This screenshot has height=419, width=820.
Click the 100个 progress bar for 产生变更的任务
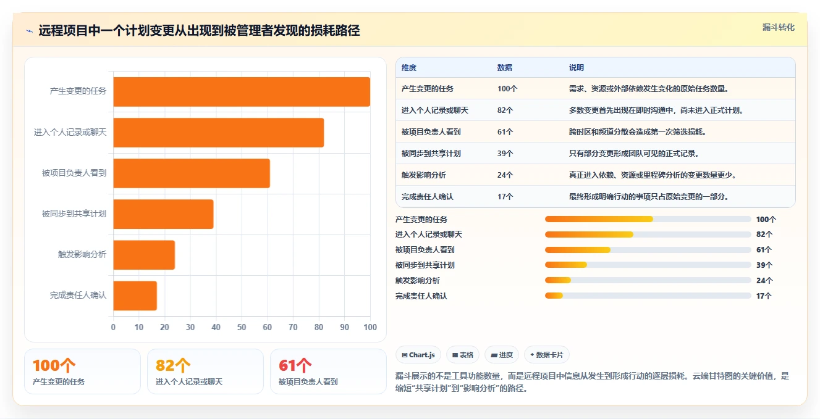pos(648,219)
